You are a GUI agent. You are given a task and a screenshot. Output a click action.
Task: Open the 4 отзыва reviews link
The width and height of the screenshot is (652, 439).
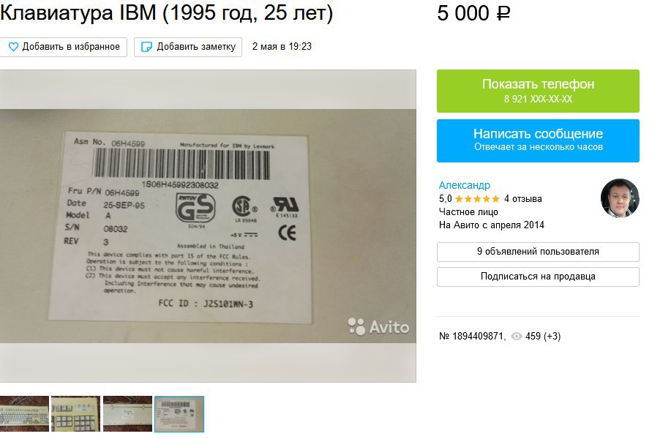523,199
